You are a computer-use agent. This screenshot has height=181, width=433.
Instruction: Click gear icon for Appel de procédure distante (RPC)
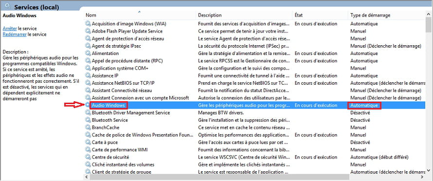88,60
